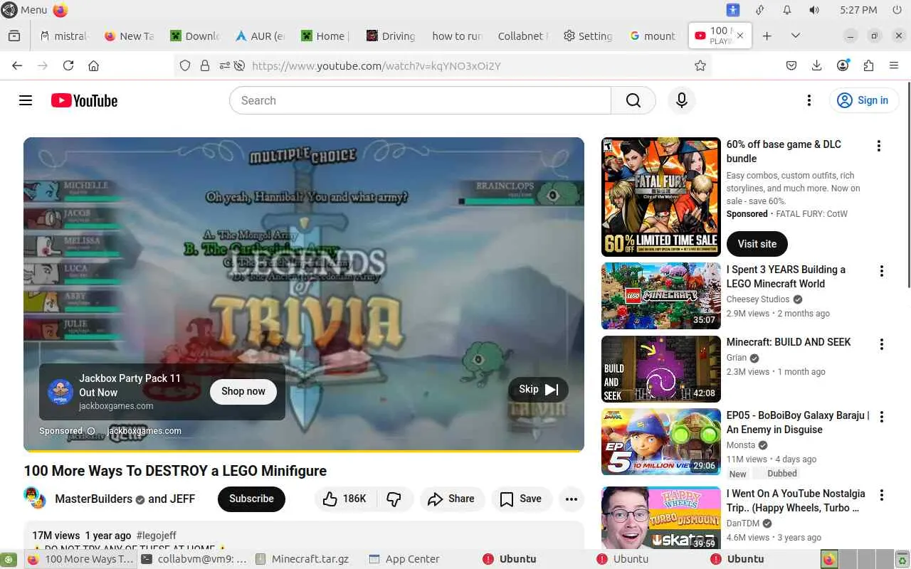Switch to the AUR tab
This screenshot has height=569, width=911.
259,36
